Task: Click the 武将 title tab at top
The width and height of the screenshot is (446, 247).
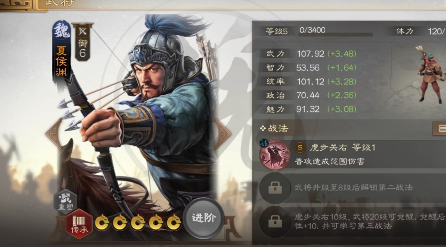Action: click(x=60, y=4)
